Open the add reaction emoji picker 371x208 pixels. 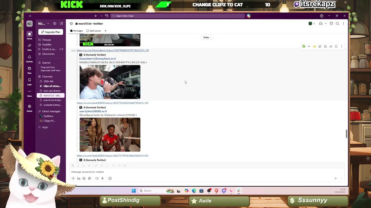[320, 47]
